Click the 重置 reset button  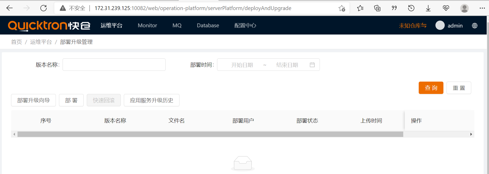point(459,88)
